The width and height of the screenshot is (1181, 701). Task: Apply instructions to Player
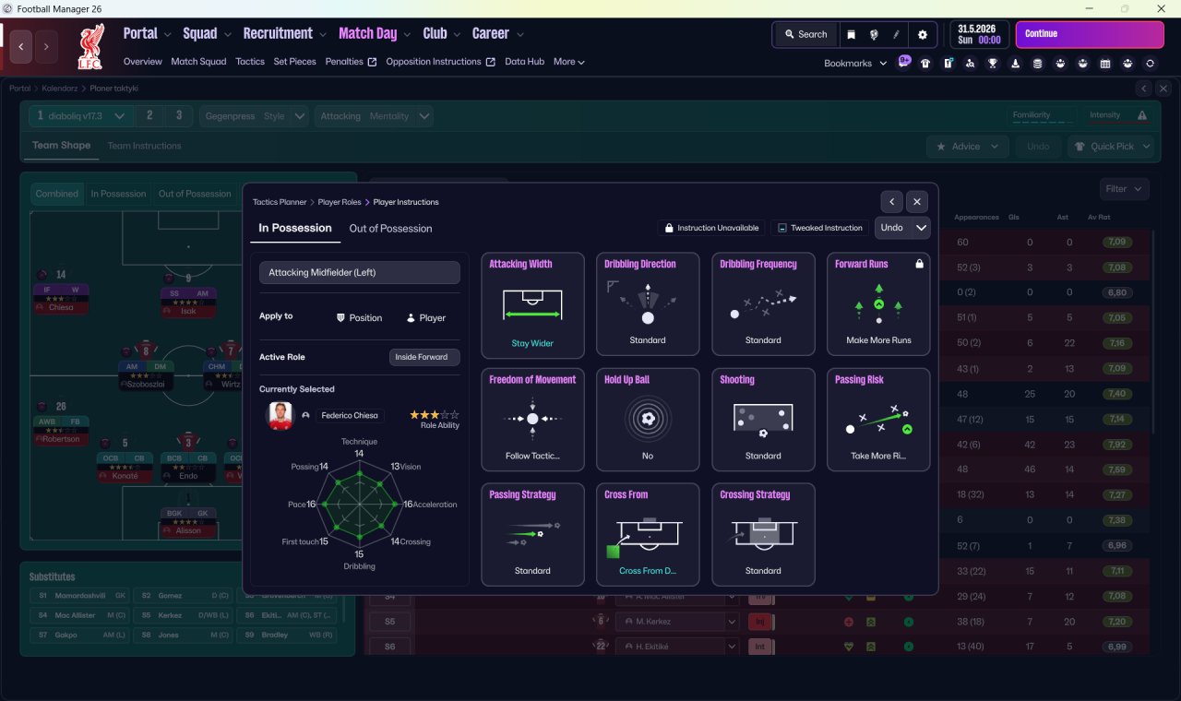coord(425,317)
